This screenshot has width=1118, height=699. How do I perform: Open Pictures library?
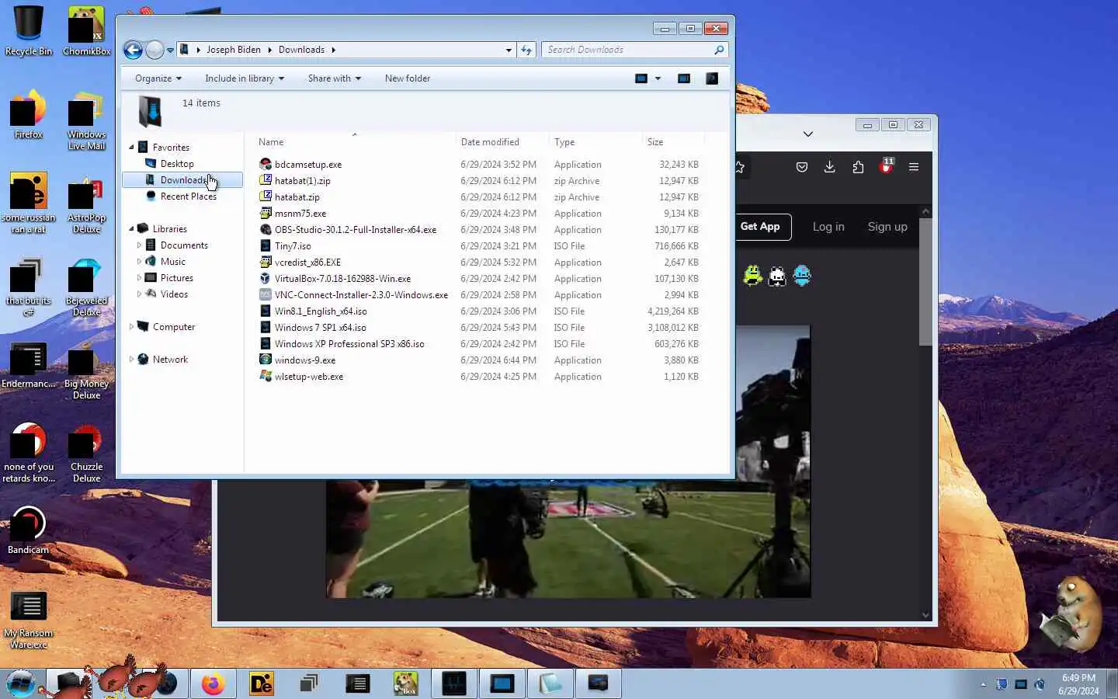click(x=176, y=278)
